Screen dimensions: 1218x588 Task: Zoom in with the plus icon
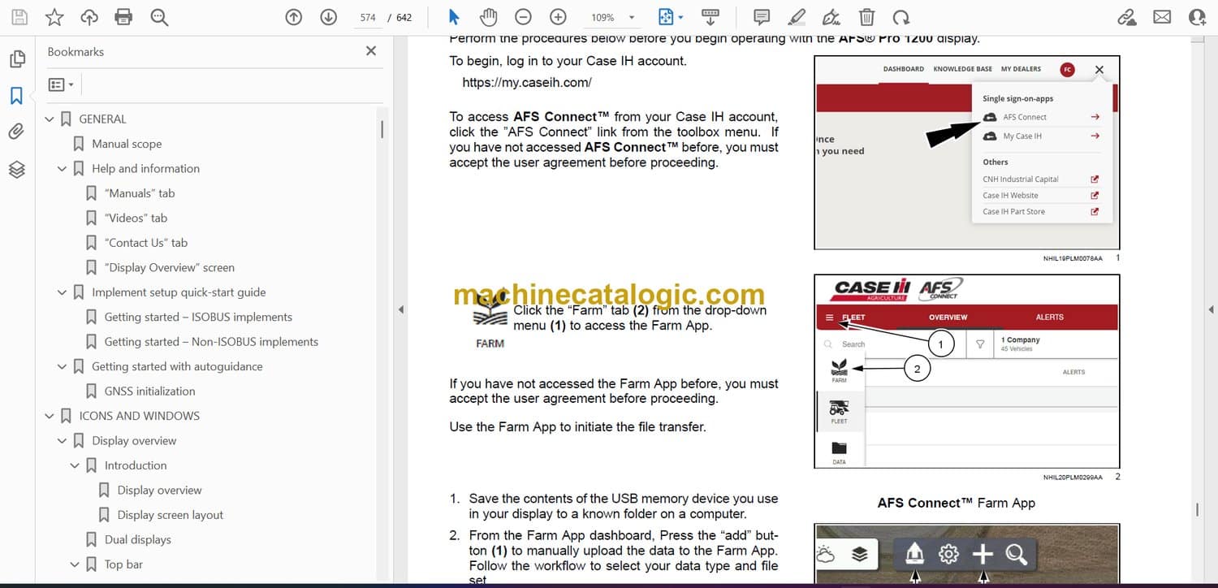click(558, 17)
